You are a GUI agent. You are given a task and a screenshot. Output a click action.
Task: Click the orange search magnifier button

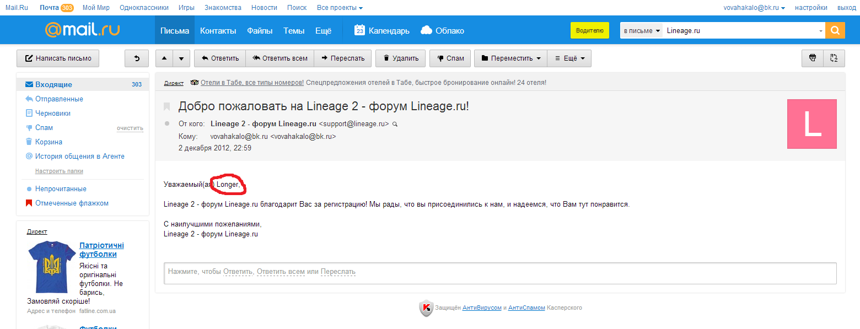pyautogui.click(x=835, y=30)
